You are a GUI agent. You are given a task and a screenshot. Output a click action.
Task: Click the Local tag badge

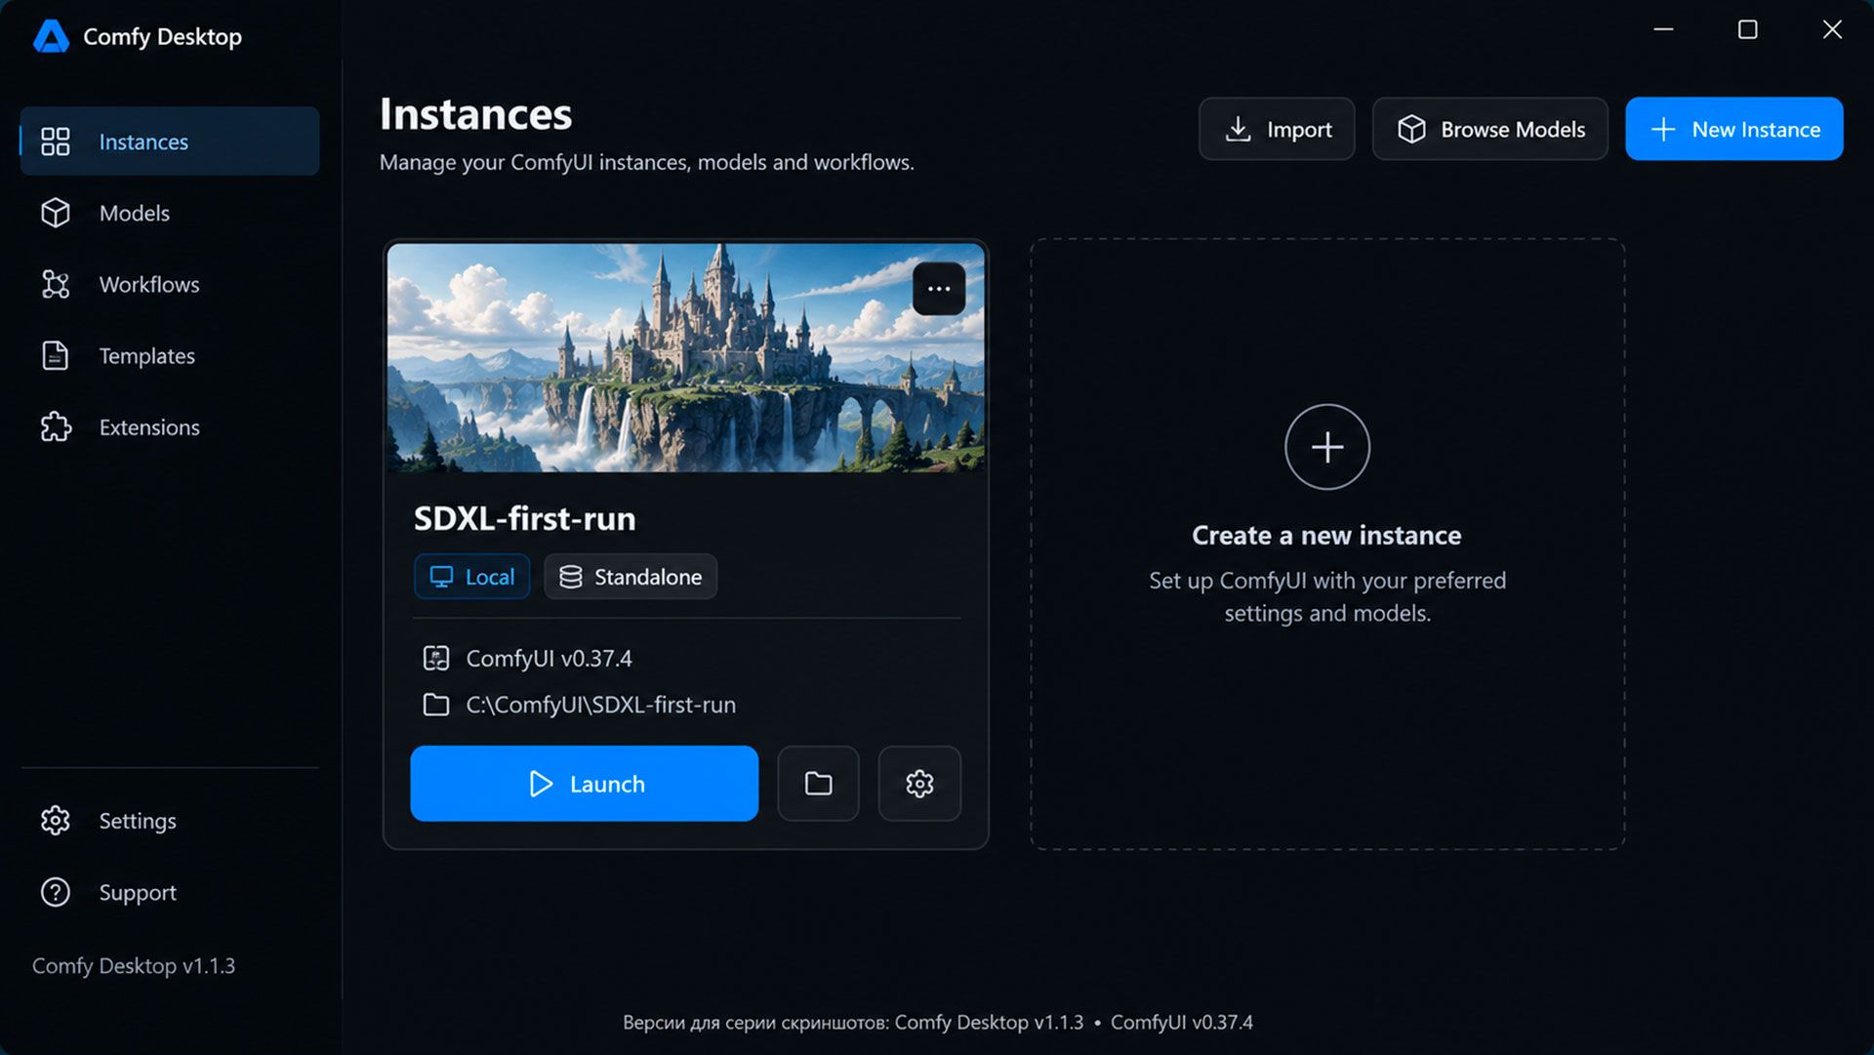pos(472,577)
